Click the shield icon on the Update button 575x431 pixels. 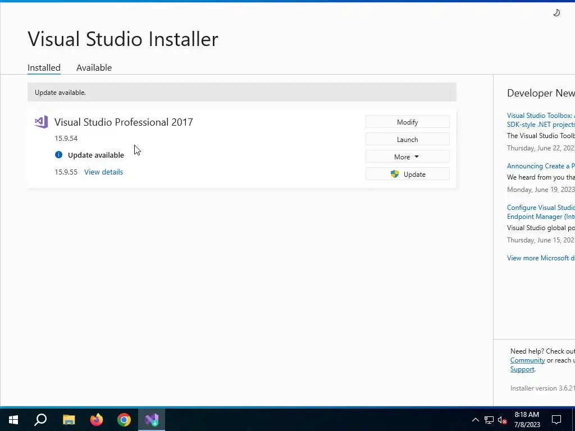point(395,174)
